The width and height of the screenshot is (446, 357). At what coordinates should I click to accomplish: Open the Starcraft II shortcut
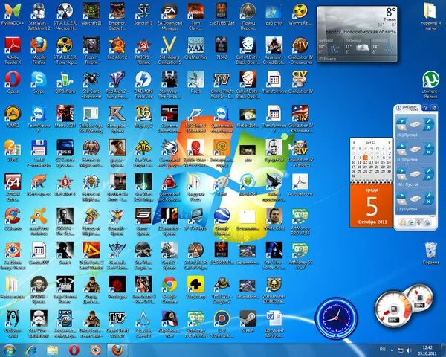143,15
